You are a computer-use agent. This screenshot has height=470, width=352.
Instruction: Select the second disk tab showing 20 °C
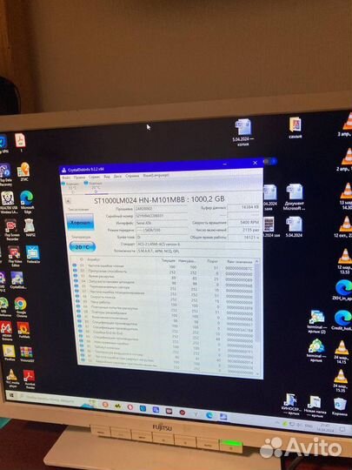95,186
